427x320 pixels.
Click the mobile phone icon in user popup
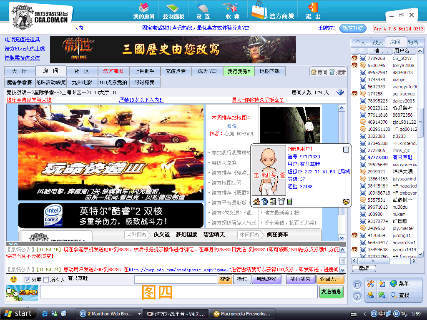point(289,202)
